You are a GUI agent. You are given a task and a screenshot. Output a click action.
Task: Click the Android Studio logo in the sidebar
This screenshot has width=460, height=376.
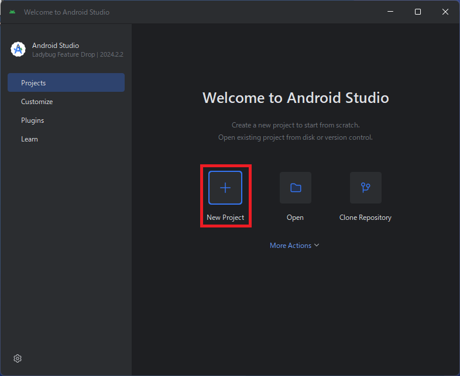[x=18, y=50]
